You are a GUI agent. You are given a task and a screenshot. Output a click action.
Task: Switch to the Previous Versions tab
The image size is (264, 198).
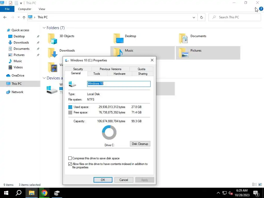(x=110, y=69)
